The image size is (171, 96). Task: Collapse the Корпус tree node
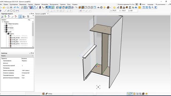coord(6,34)
